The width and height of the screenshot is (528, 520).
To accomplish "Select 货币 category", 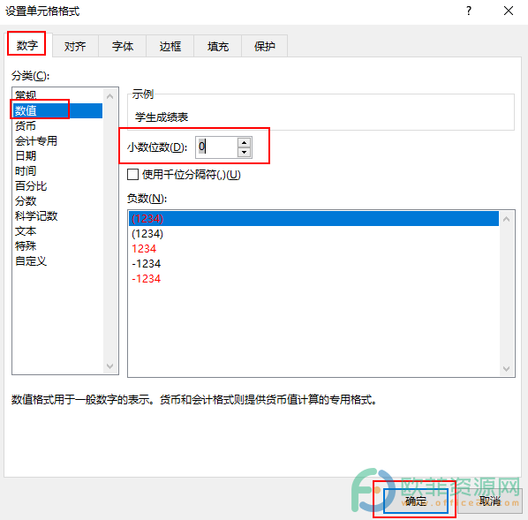I will [x=57, y=125].
